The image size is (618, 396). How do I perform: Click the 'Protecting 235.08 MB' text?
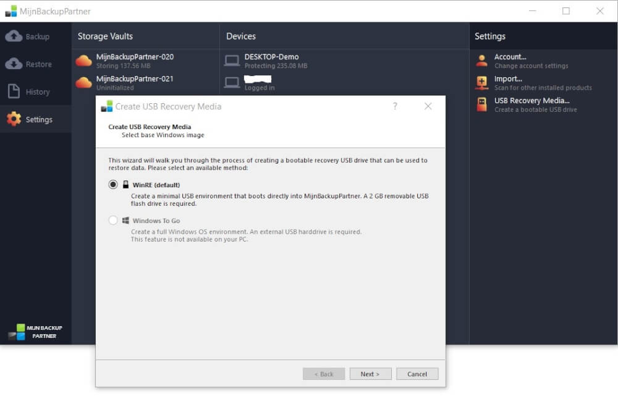pos(276,66)
